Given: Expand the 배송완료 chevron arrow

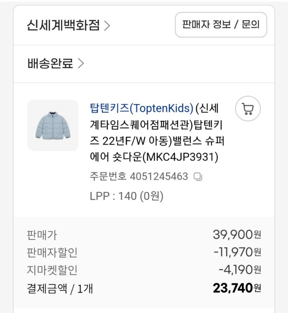Looking at the screenshot, I should pyautogui.click(x=81, y=63).
